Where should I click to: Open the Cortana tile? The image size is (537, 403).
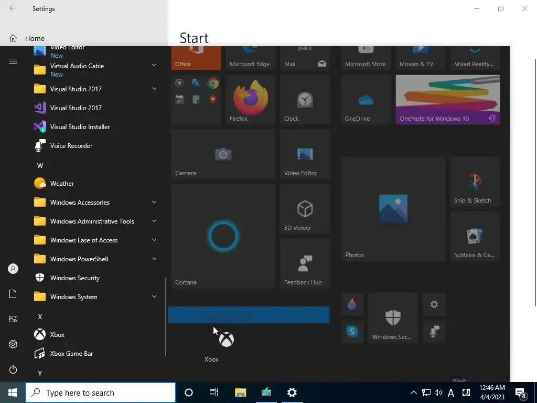(x=223, y=236)
